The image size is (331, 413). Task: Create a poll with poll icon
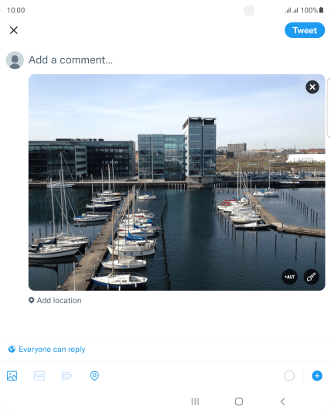coord(67,376)
